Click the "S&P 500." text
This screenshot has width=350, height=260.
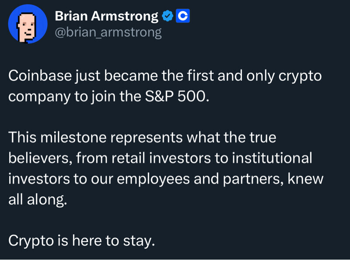click(179, 96)
